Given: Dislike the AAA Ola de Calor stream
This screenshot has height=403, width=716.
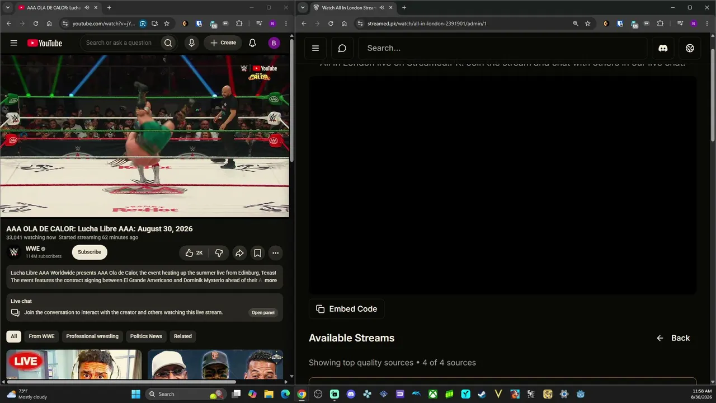Looking at the screenshot, I should 219,253.
